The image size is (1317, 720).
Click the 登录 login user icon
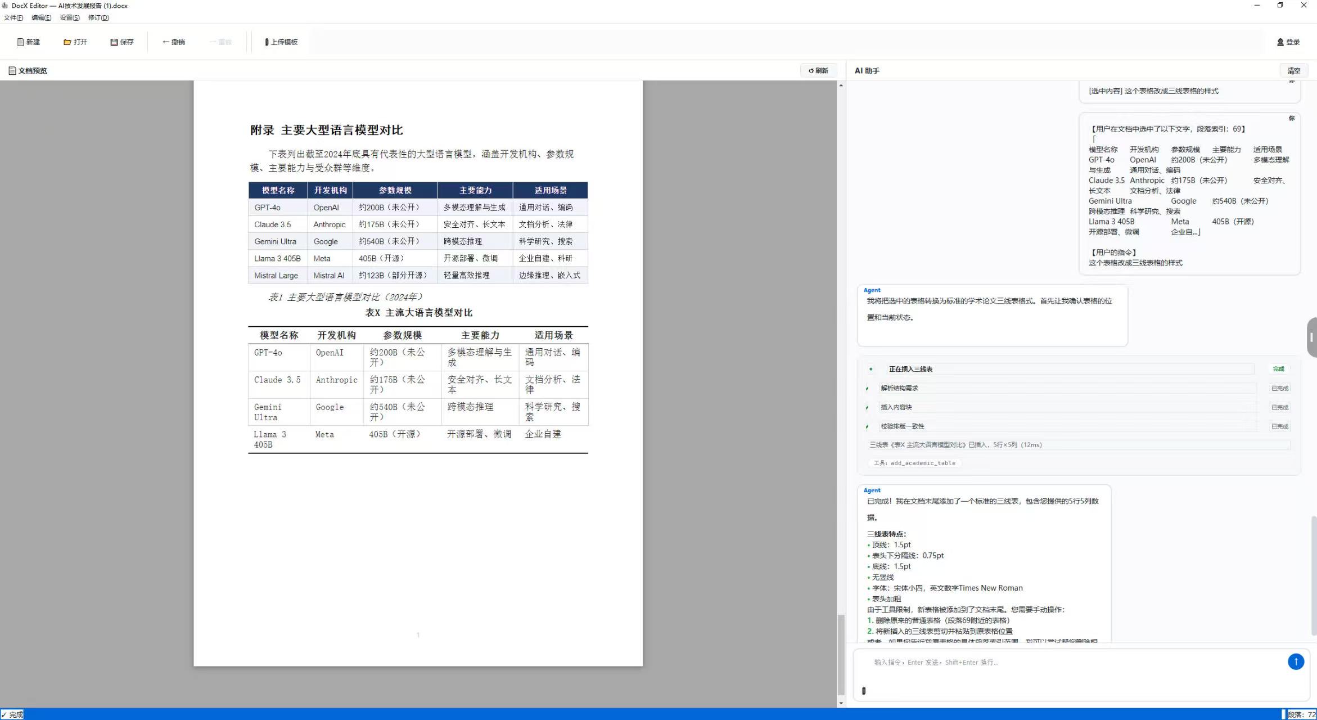click(x=1288, y=42)
